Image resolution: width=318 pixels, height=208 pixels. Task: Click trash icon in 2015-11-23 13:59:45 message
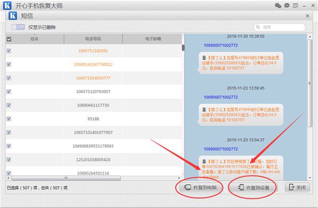(204, 110)
